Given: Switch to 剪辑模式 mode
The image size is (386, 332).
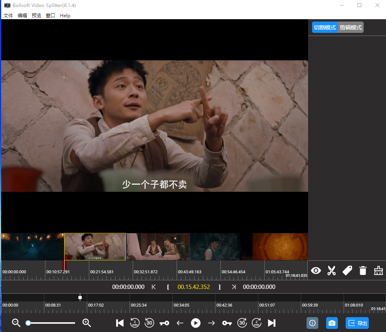Looking at the screenshot, I should click(351, 27).
